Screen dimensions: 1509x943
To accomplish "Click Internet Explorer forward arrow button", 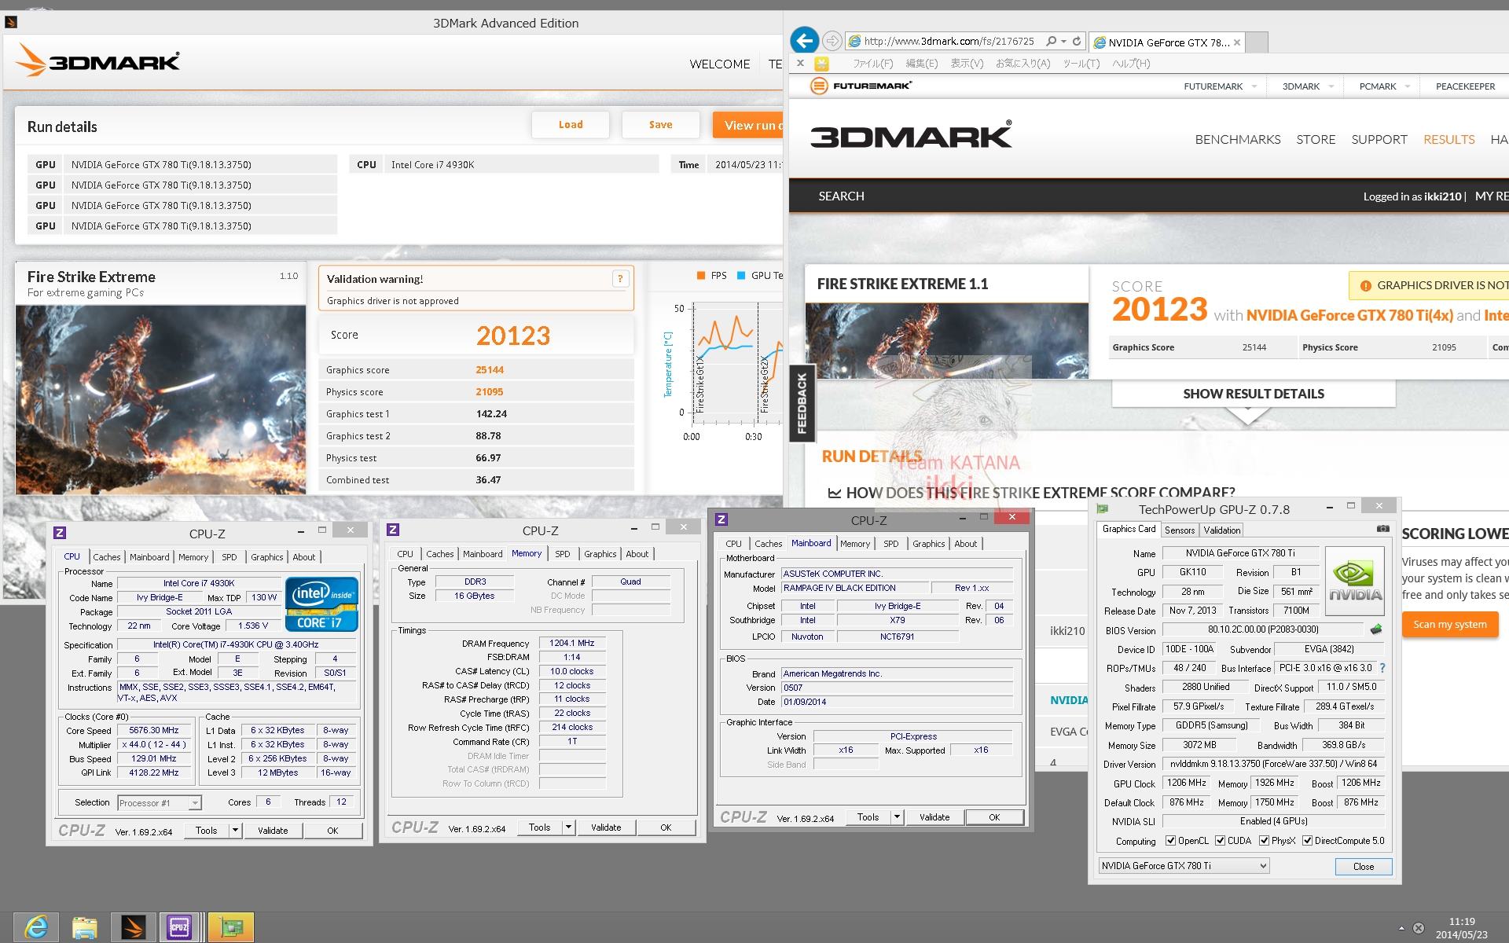I will tap(832, 41).
